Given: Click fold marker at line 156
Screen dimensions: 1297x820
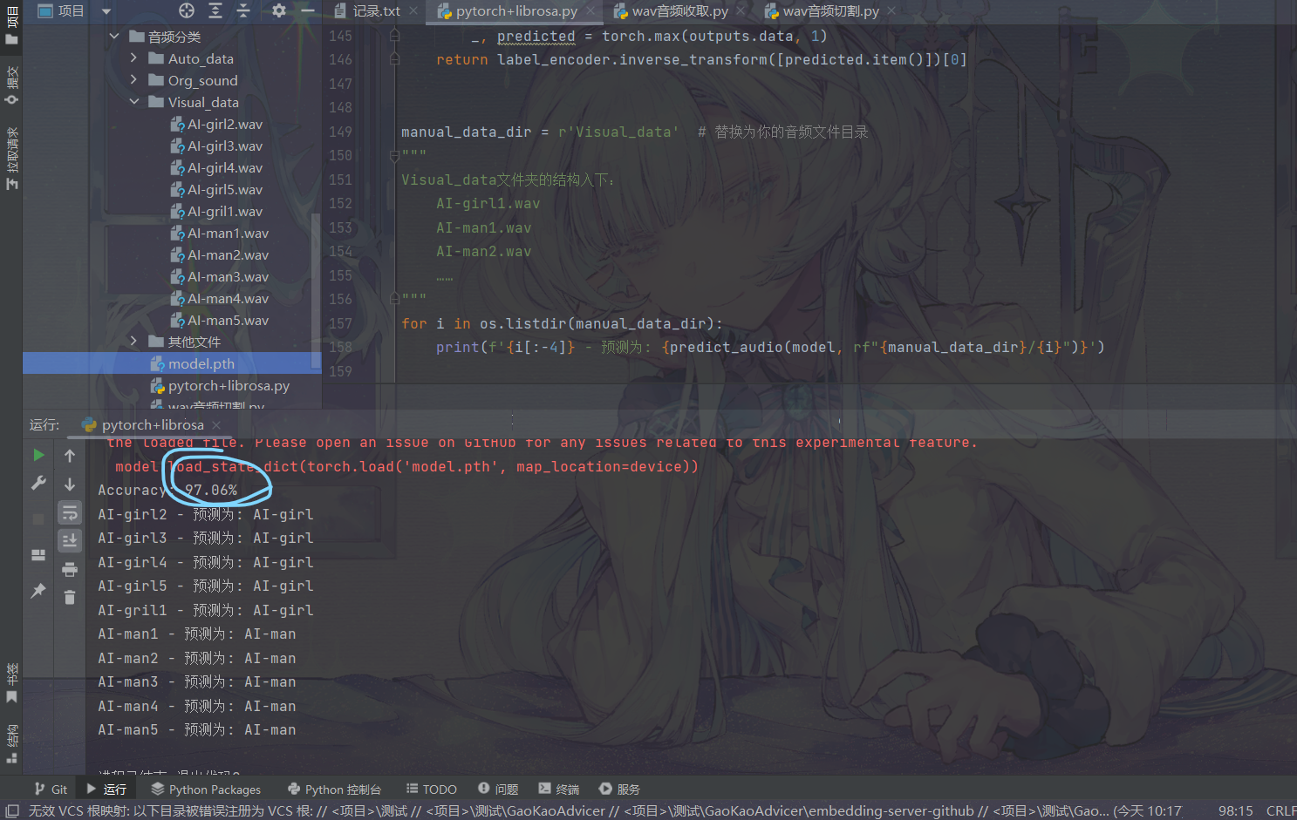Looking at the screenshot, I should (394, 299).
